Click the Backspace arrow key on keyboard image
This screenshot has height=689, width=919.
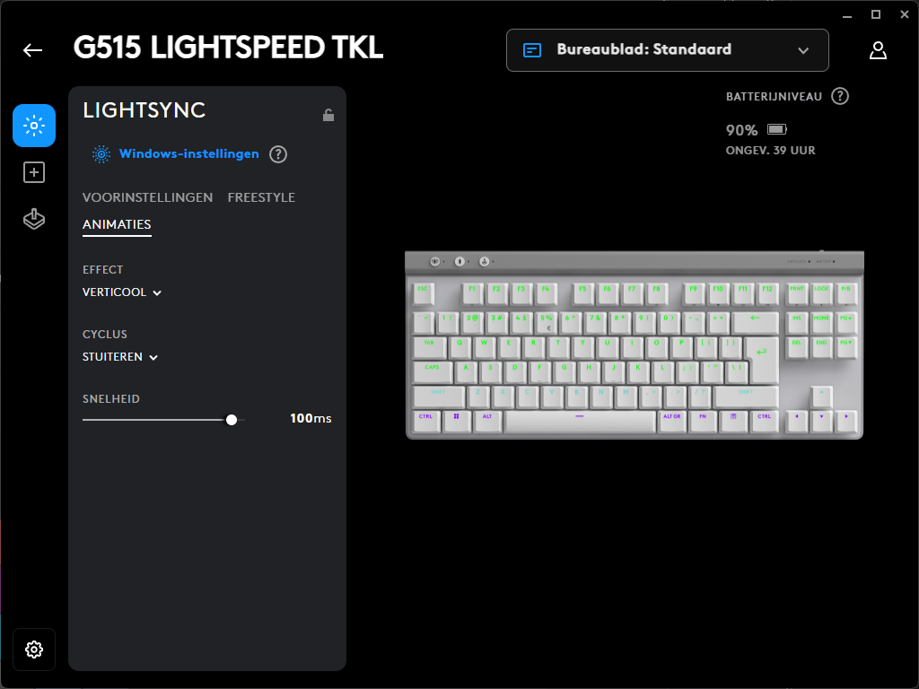coord(756,322)
